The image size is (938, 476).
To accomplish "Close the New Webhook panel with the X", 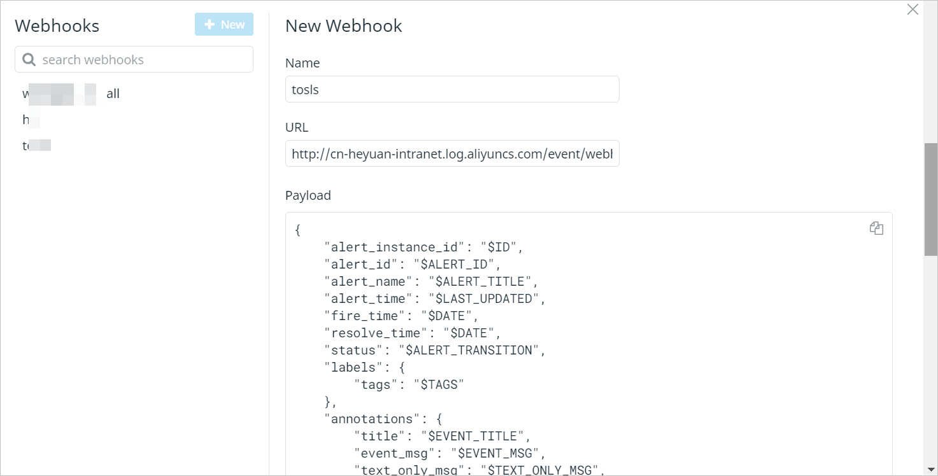I will (913, 10).
